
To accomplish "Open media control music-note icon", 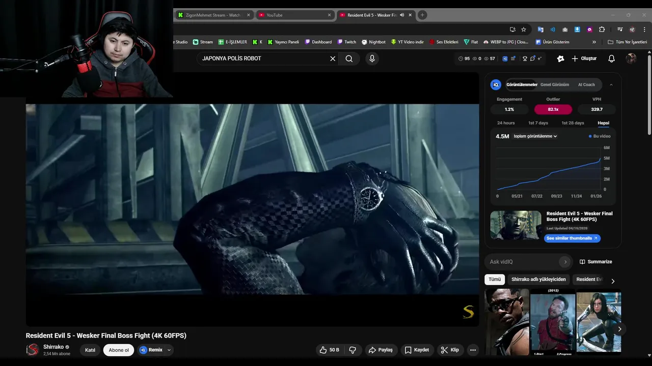I will [620, 29].
